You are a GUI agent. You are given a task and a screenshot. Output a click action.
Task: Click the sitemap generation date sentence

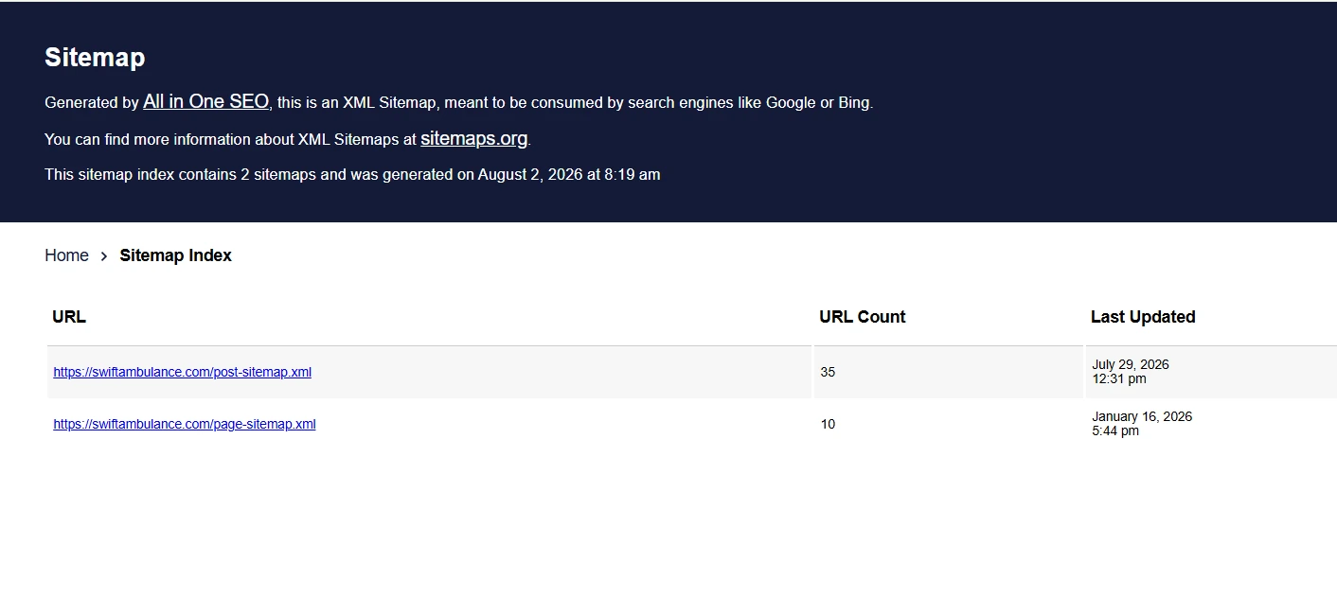pyautogui.click(x=352, y=174)
